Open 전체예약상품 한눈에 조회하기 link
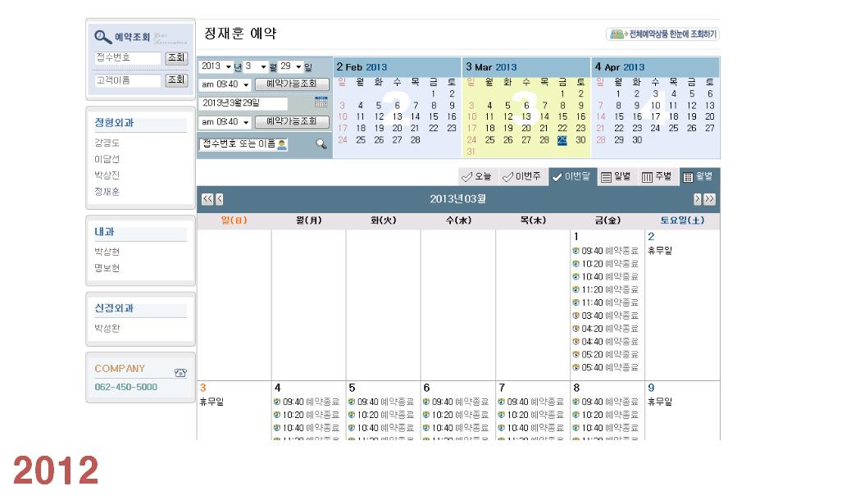The width and height of the screenshot is (860, 500). click(662, 34)
